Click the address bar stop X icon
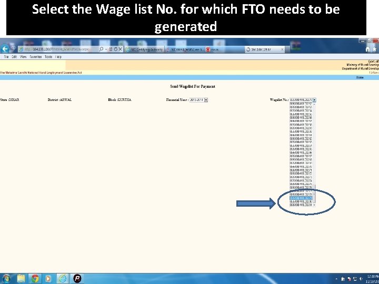The height and width of the screenshot is (284, 379). [121, 49]
